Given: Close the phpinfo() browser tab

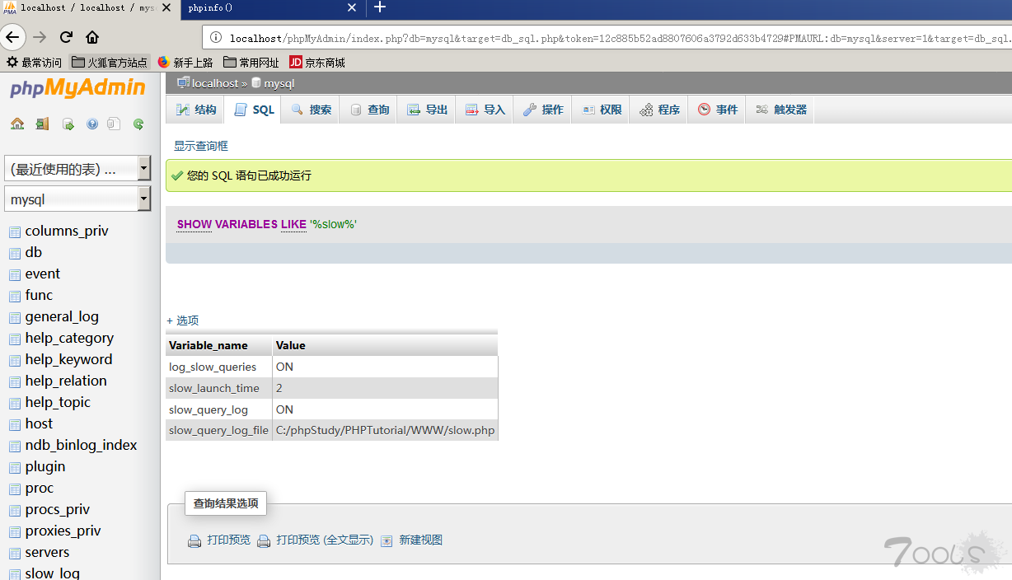Looking at the screenshot, I should click(x=352, y=7).
